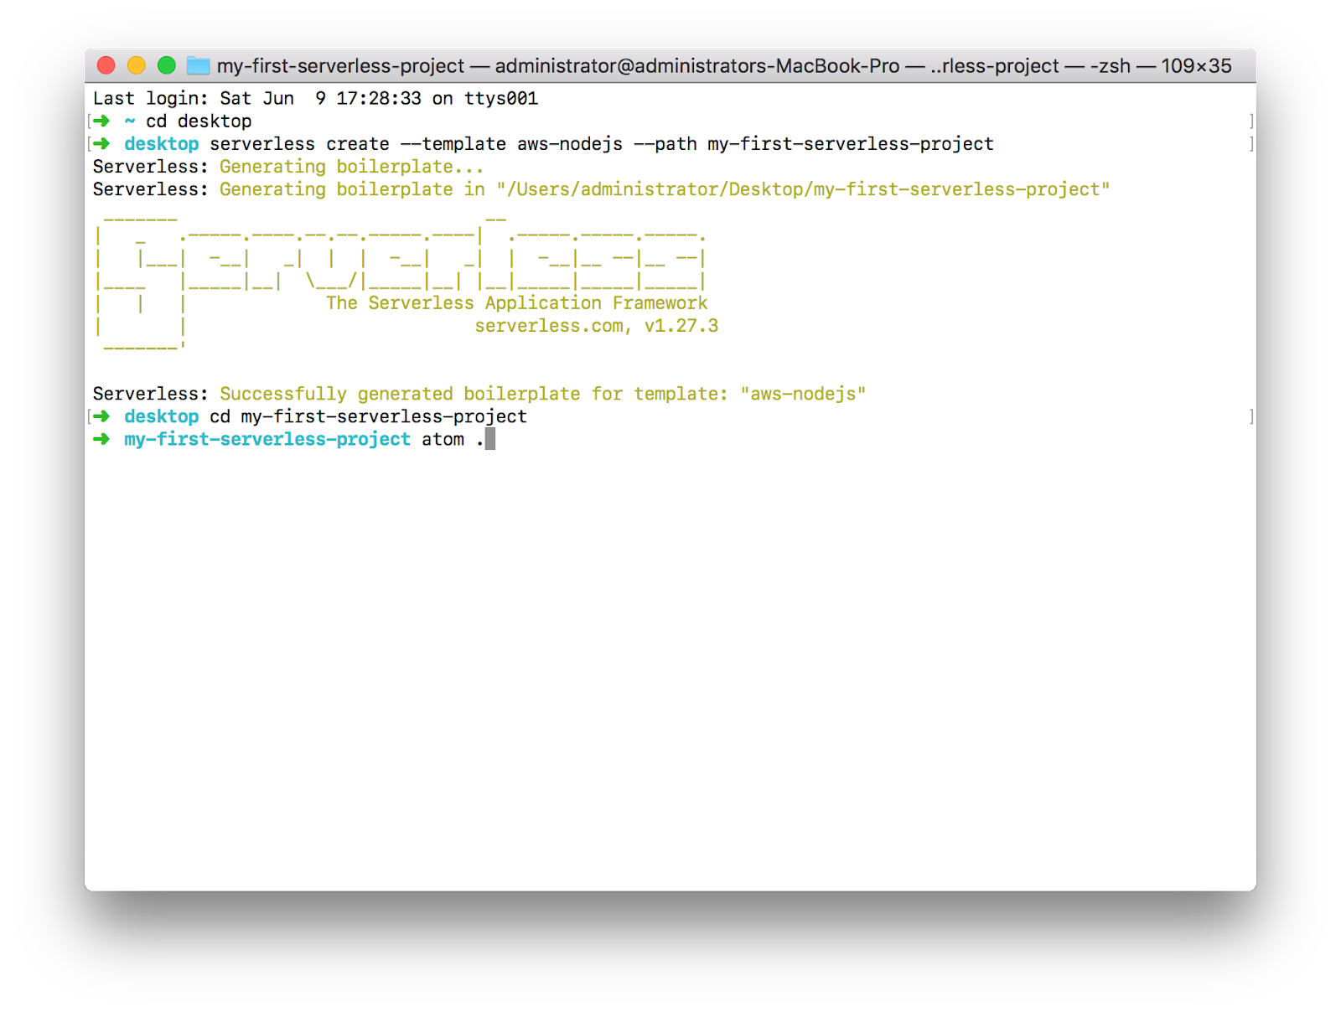Screen dimensions: 1341x1012
Task: Click the arrow prompt on the serverless create line
Action: pyautogui.click(x=102, y=143)
